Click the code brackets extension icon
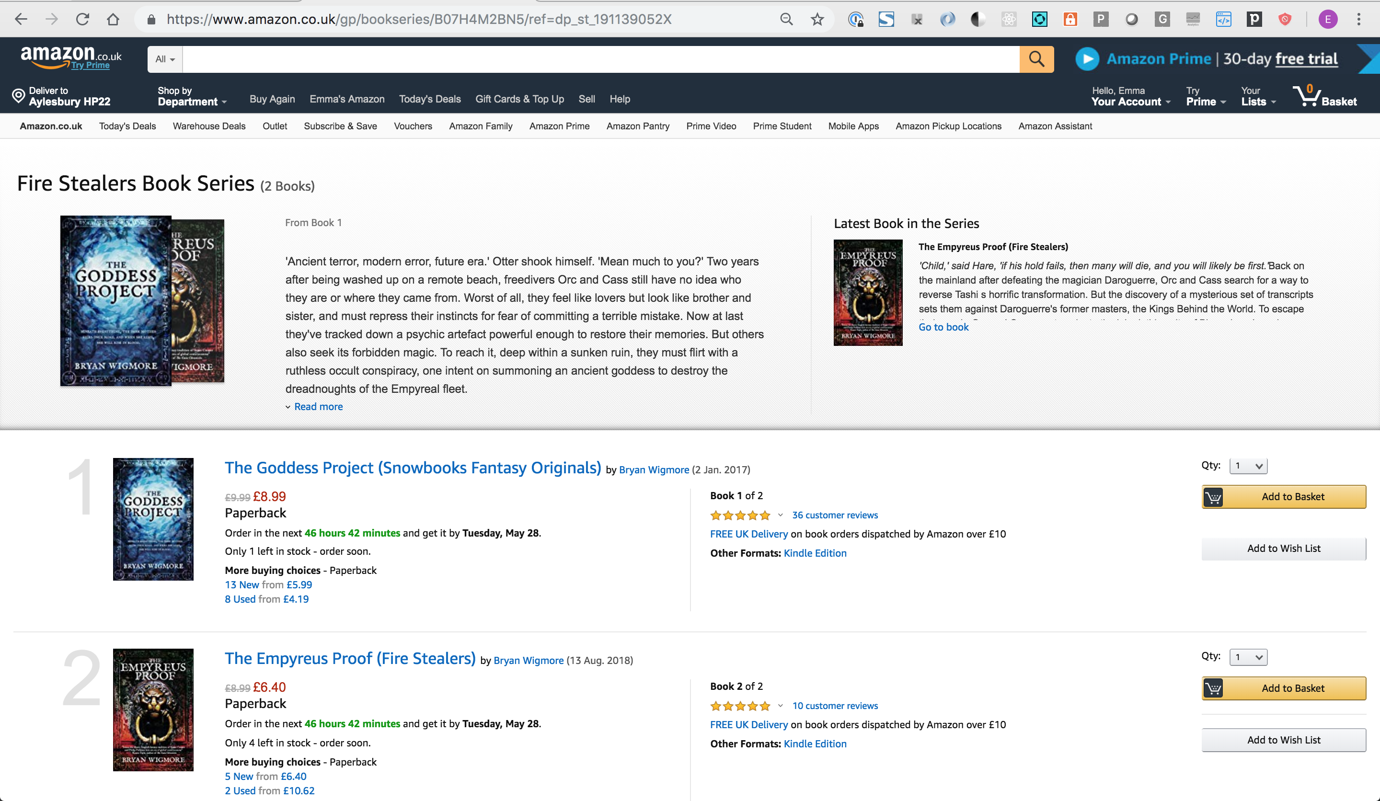Screen dimensions: 1380x801 [x=1223, y=19]
